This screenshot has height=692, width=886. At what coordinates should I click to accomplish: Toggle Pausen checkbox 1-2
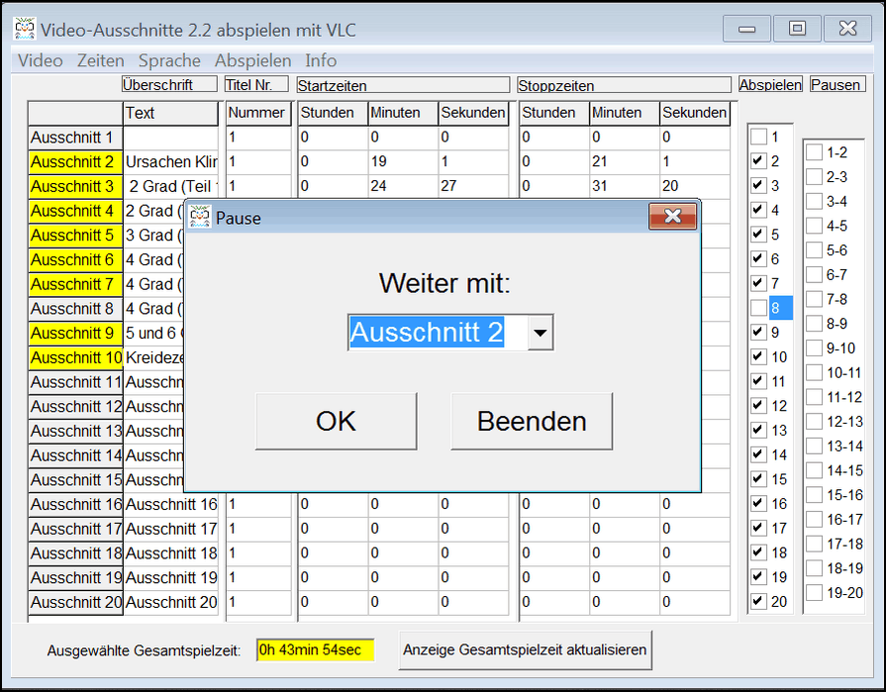(815, 152)
